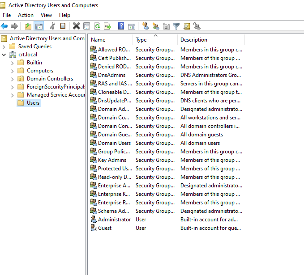
Task: Select Domain Guests group row
Action: pos(167,135)
